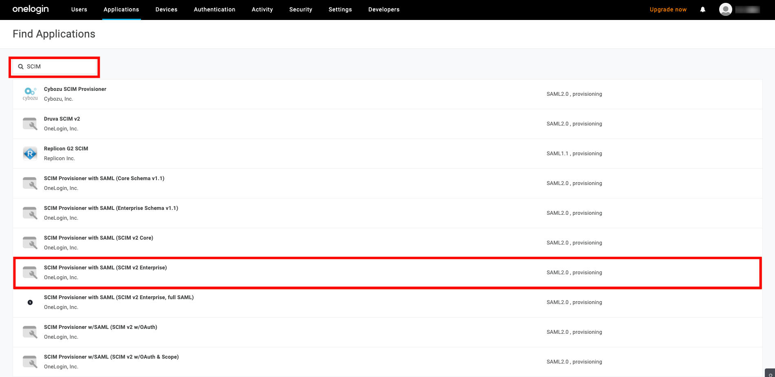Open the user profile avatar
The width and height of the screenshot is (775, 377).
pyautogui.click(x=725, y=9)
